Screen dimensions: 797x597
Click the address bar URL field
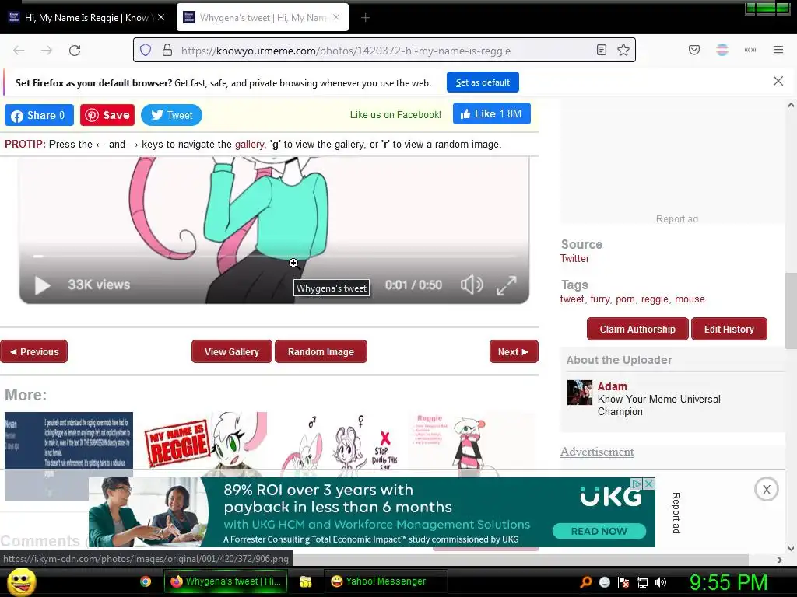384,51
